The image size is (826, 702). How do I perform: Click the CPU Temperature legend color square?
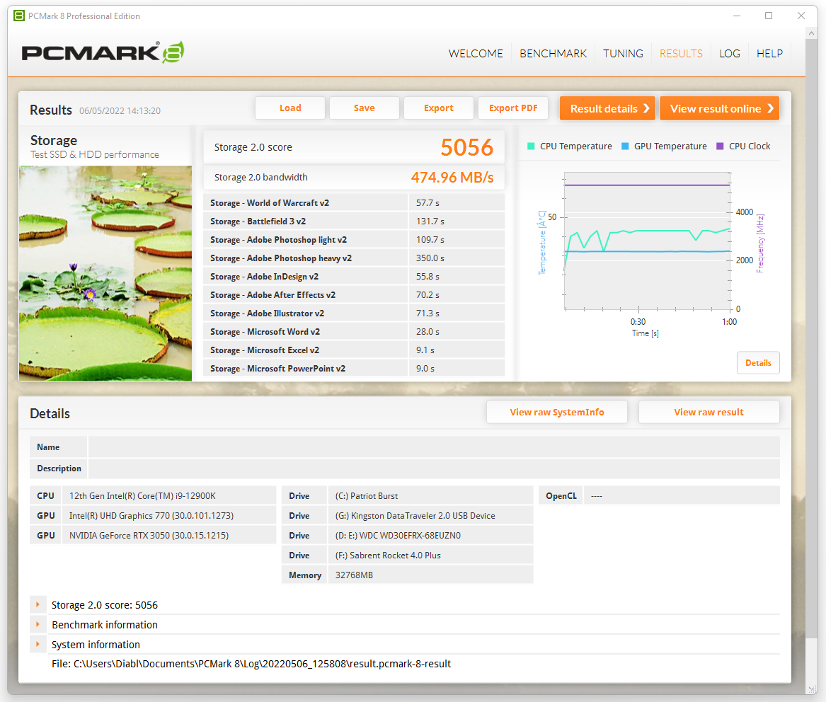[531, 146]
